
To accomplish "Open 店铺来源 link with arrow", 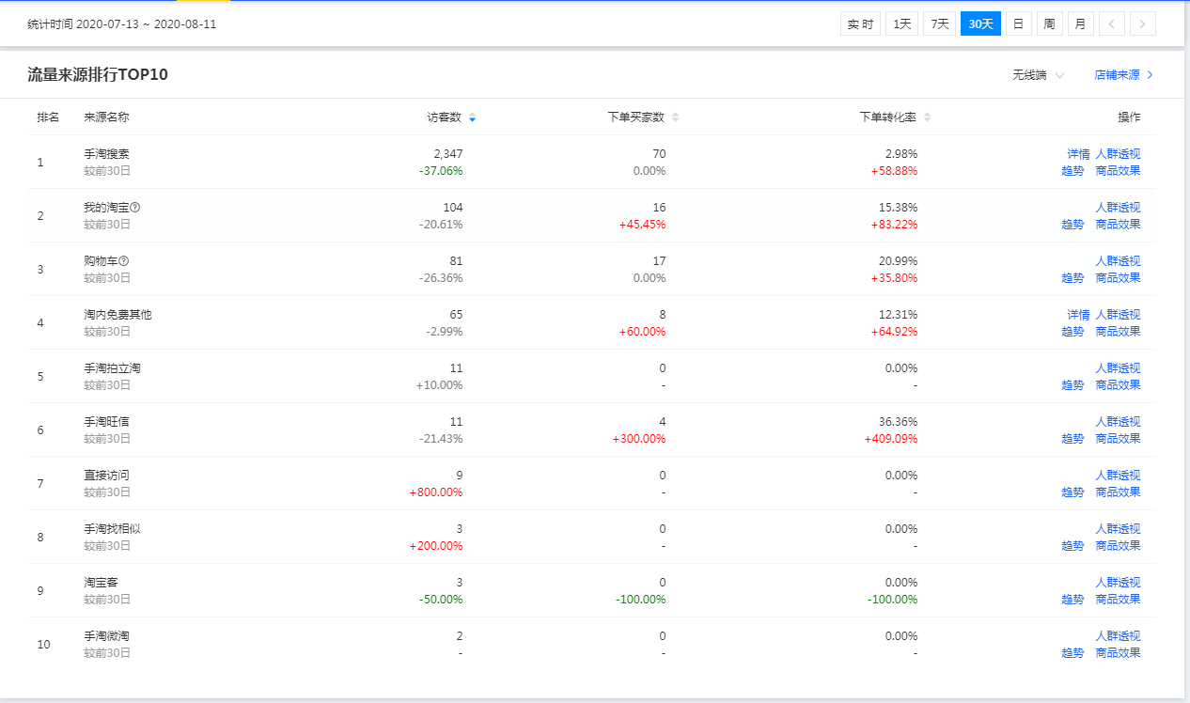I will click(1123, 75).
